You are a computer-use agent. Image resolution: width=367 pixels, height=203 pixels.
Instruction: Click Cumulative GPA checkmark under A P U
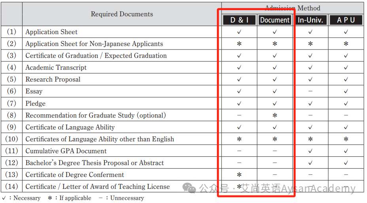click(x=346, y=151)
